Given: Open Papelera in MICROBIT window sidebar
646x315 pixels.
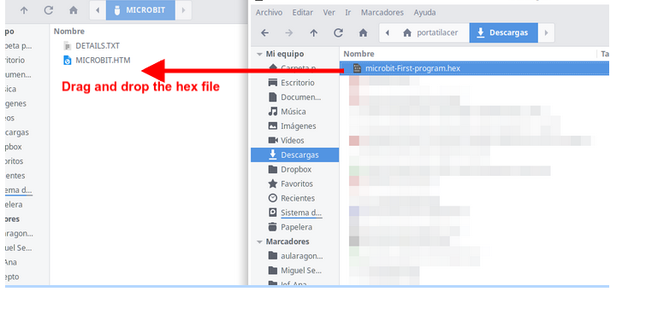Looking at the screenshot, I should click(x=13, y=204).
